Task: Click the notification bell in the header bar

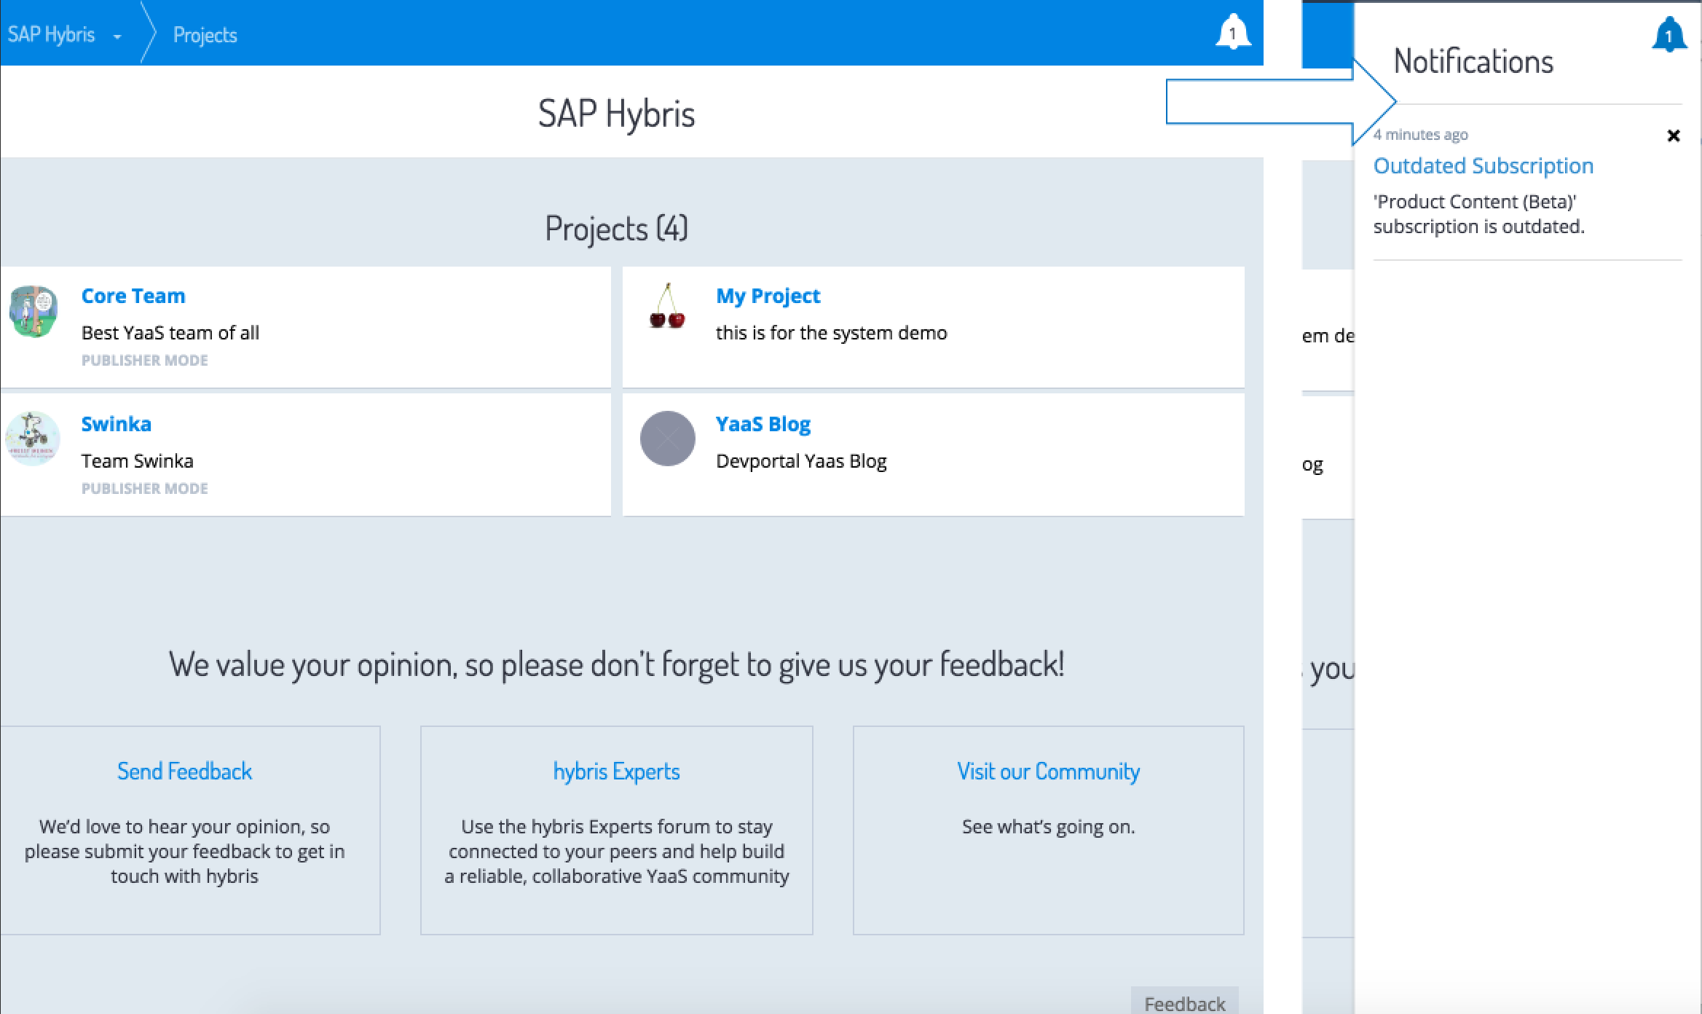Action: pyautogui.click(x=1233, y=32)
